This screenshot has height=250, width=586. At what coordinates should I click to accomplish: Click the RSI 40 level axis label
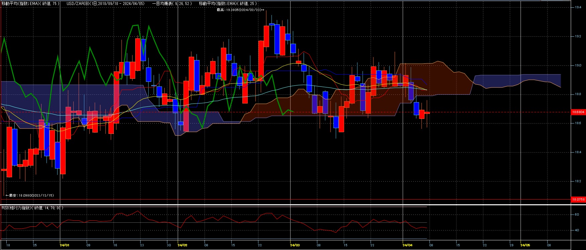[577, 230]
